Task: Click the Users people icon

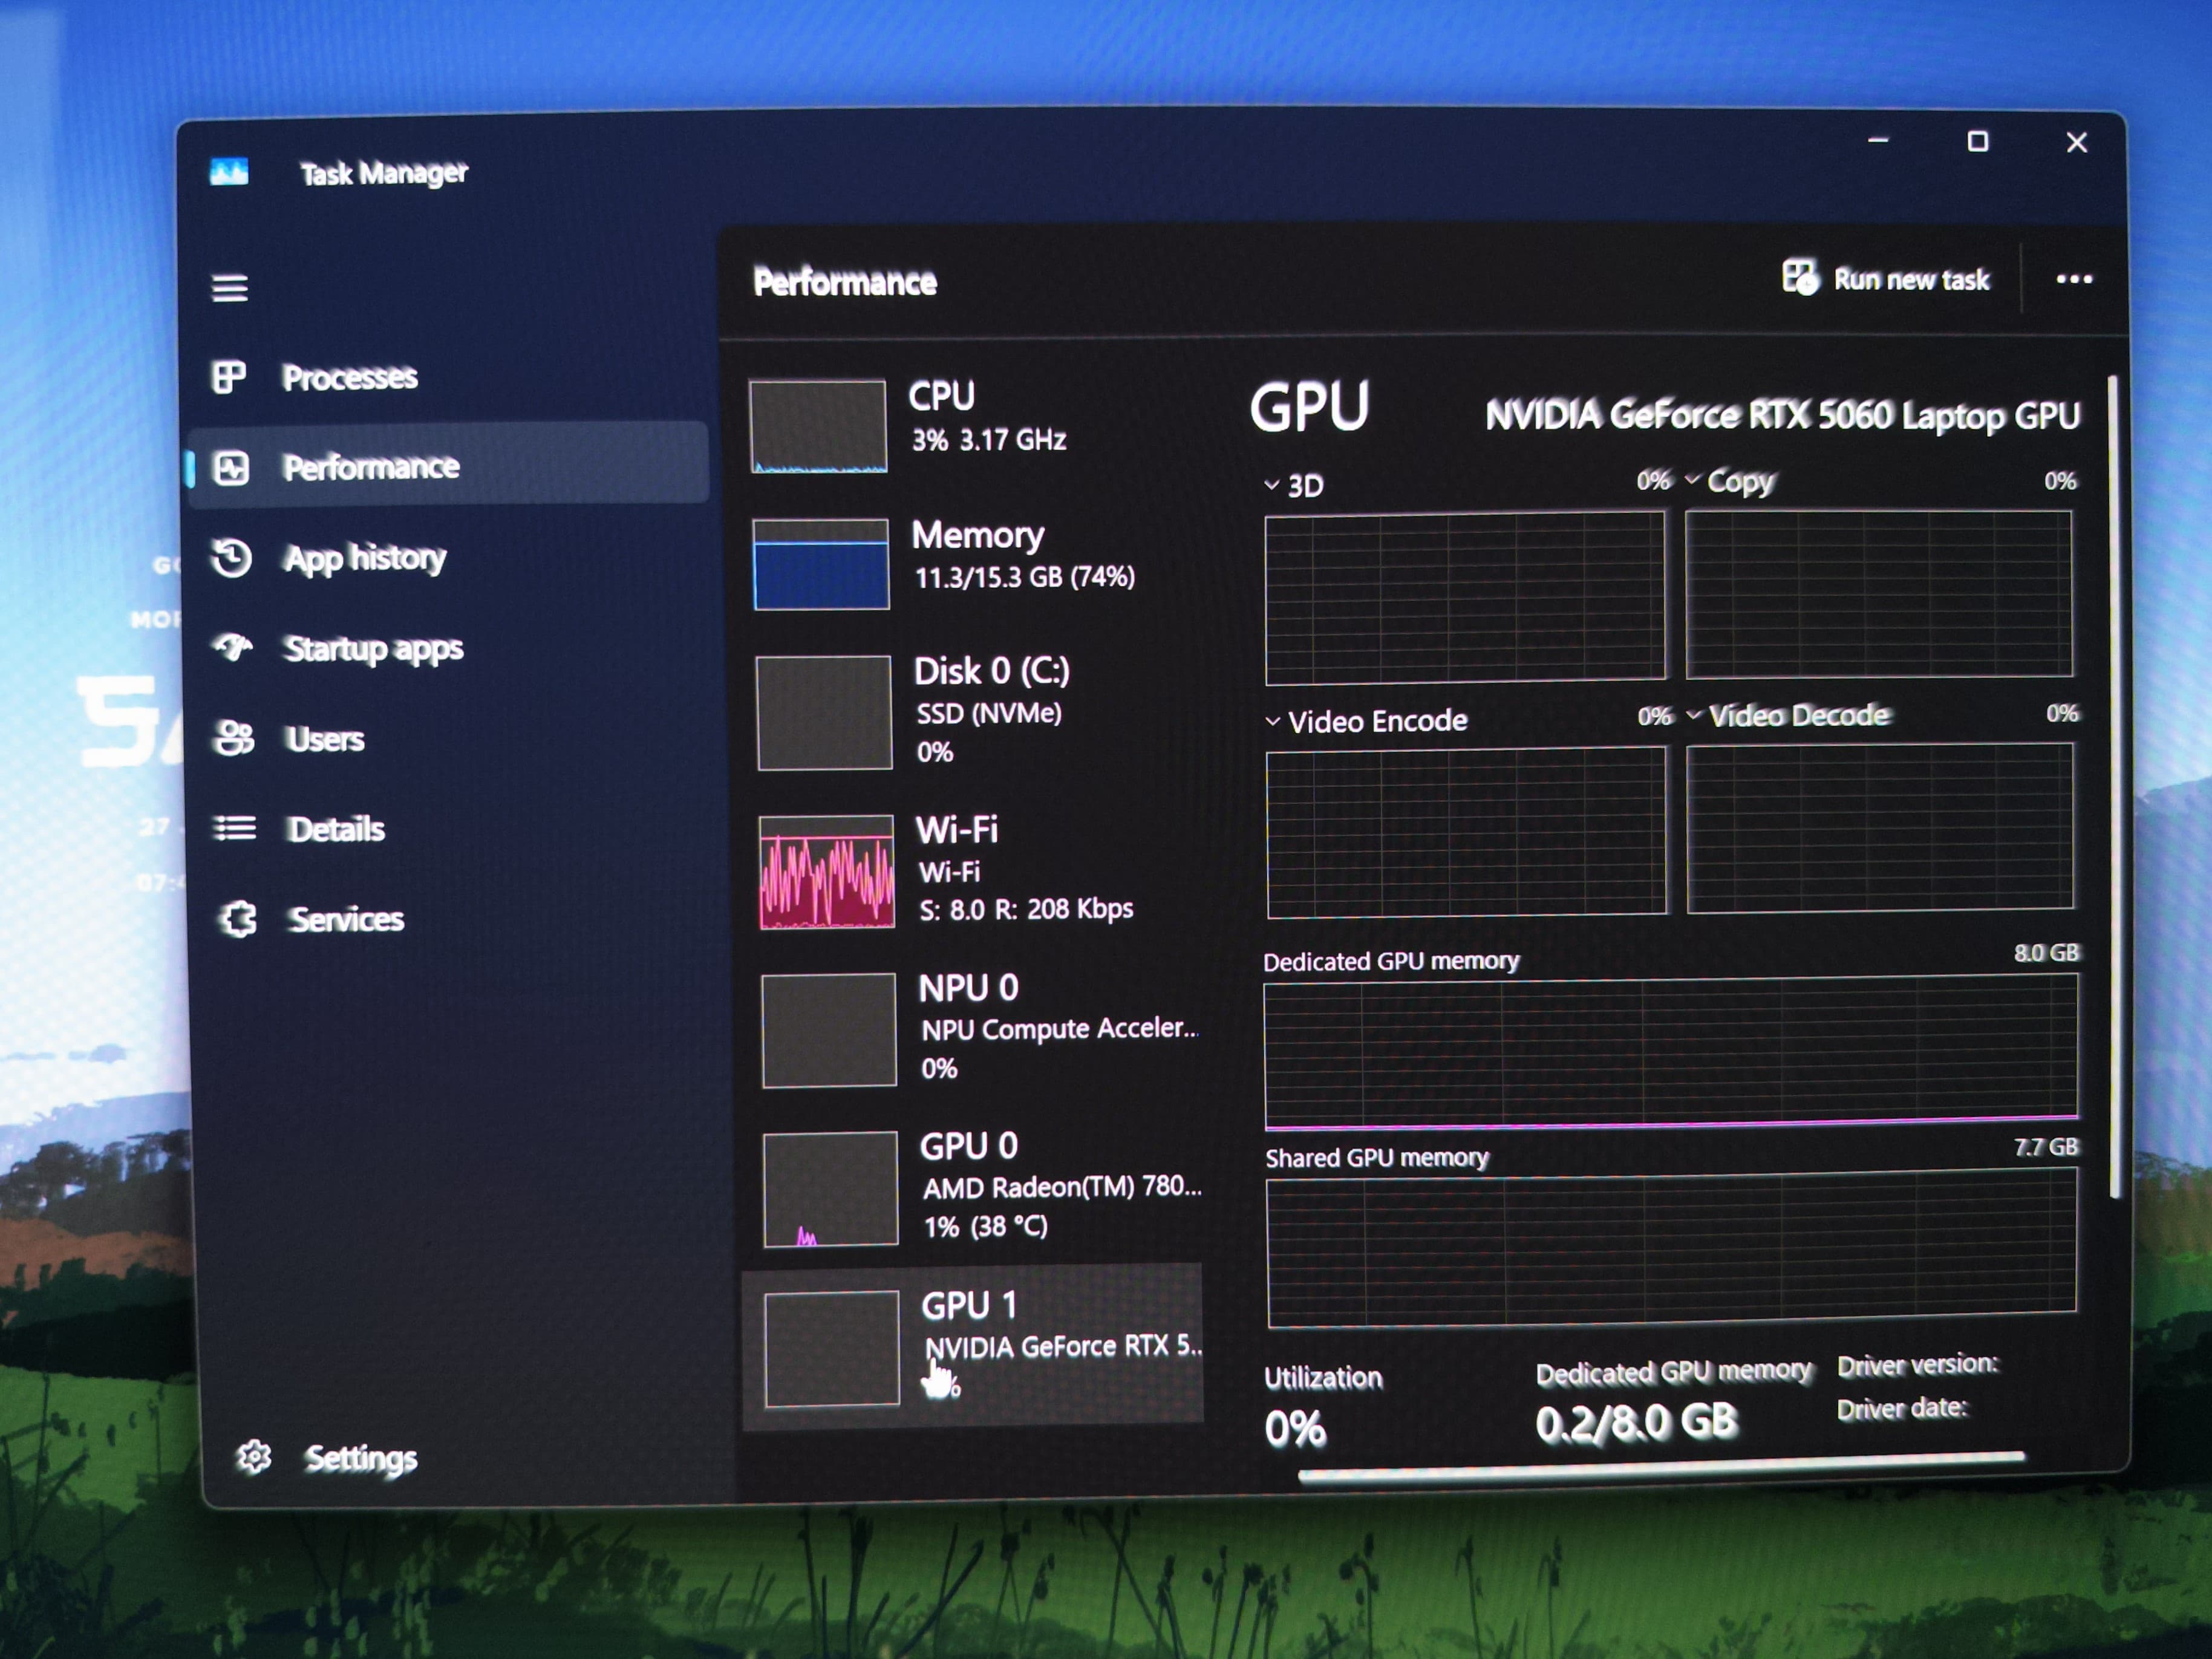Action: coord(235,738)
